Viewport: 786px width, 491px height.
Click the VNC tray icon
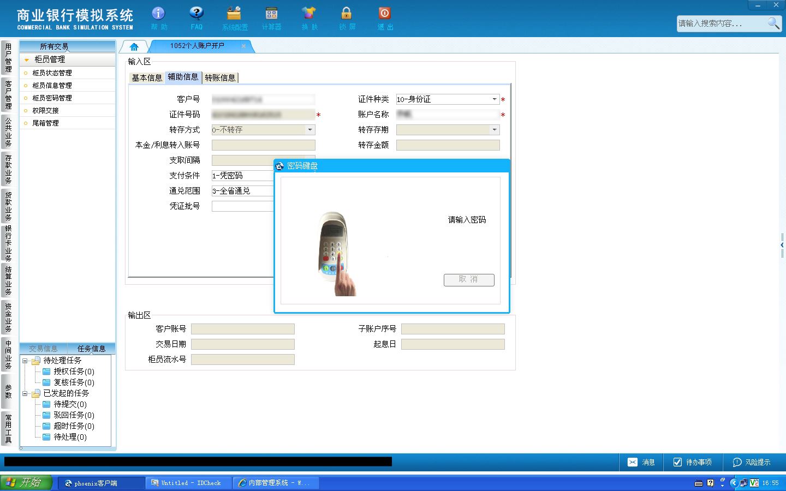[x=754, y=483]
